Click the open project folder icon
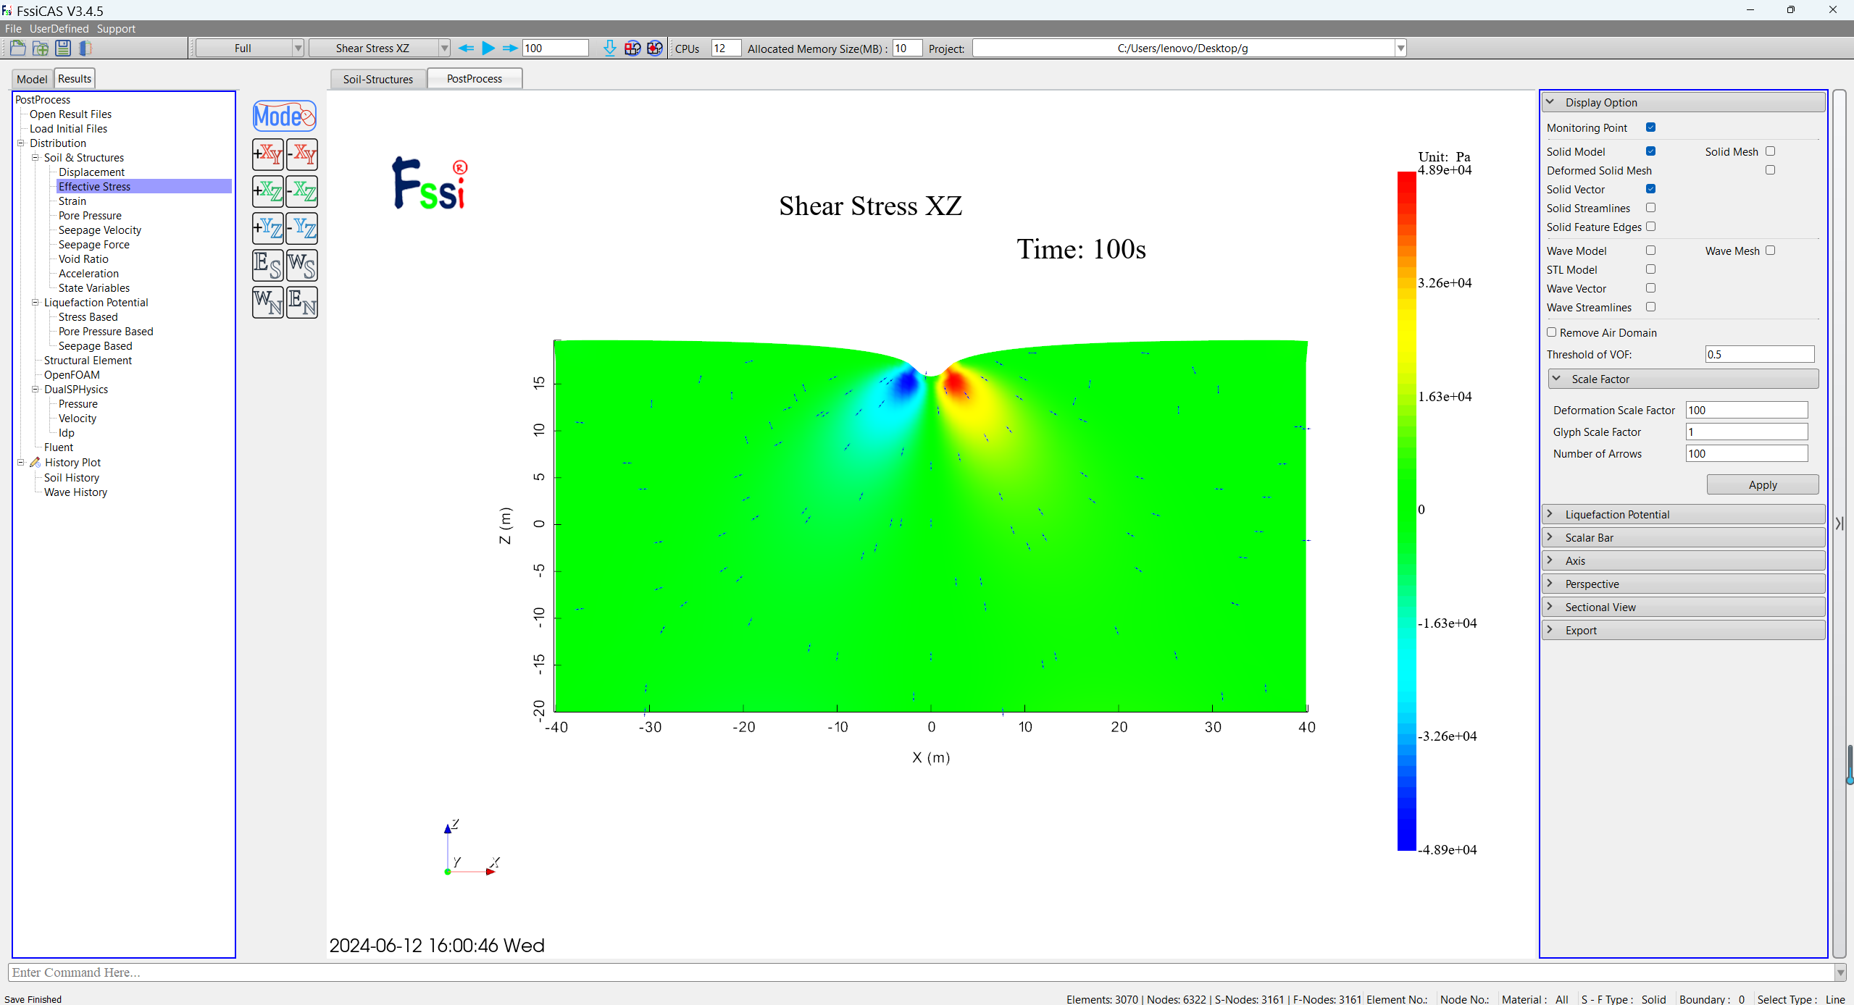This screenshot has height=1005, width=1854. click(x=17, y=49)
